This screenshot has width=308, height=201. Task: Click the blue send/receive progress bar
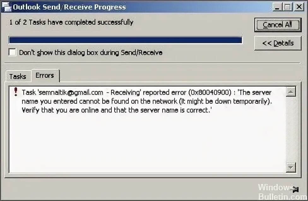coord(125,40)
